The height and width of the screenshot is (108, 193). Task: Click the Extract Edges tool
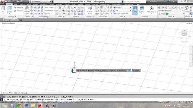pos(47,7)
